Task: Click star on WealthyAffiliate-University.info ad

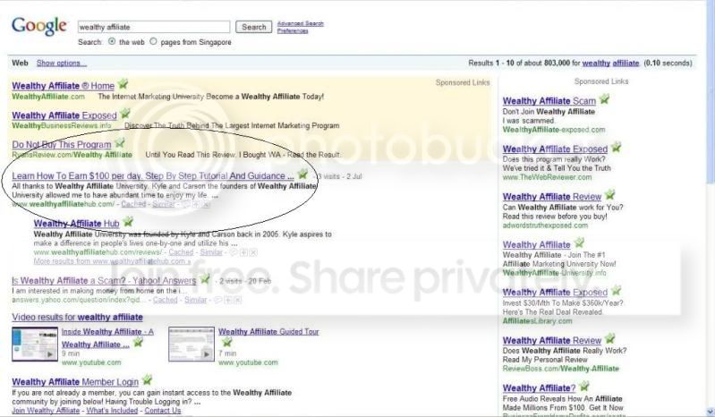Action: click(579, 243)
